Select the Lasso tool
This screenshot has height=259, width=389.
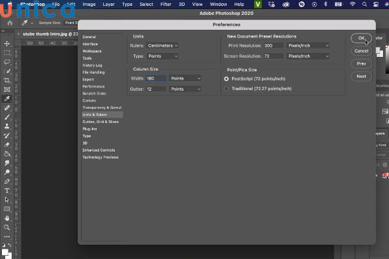7,62
